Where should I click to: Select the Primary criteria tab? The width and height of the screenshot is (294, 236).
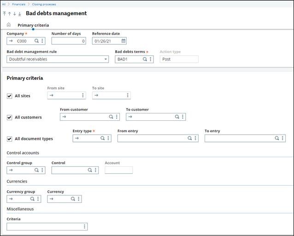click(x=33, y=25)
